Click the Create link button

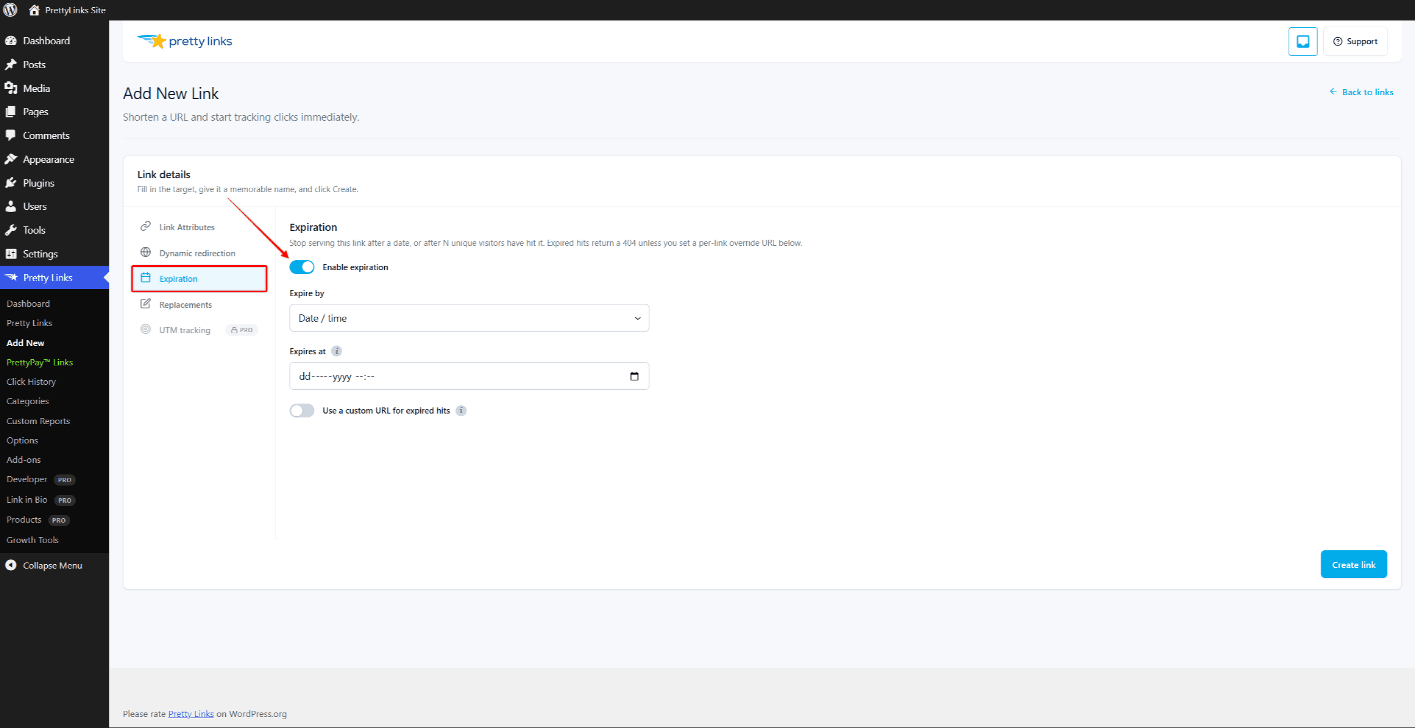(1354, 564)
